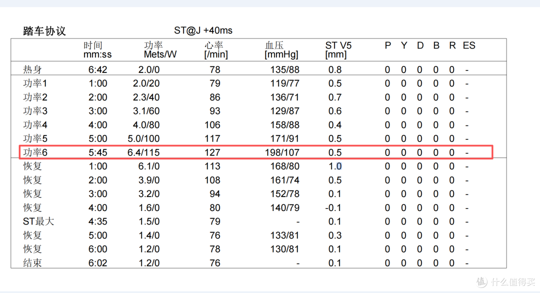Click blood pressure value 161/74
This screenshot has width=540, height=293.
point(285,180)
